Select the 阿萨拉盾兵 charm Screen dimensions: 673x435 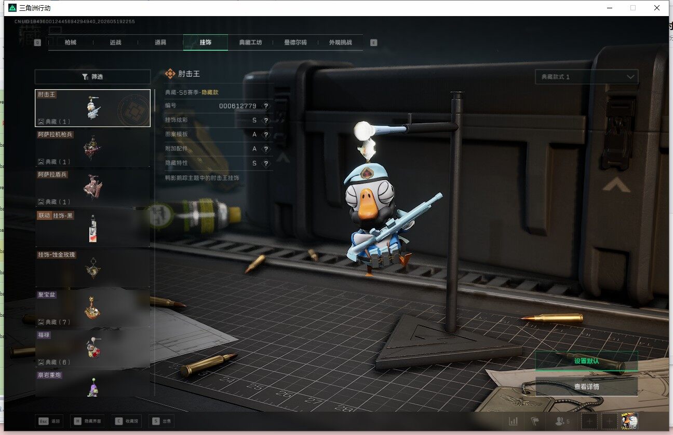[x=92, y=188]
